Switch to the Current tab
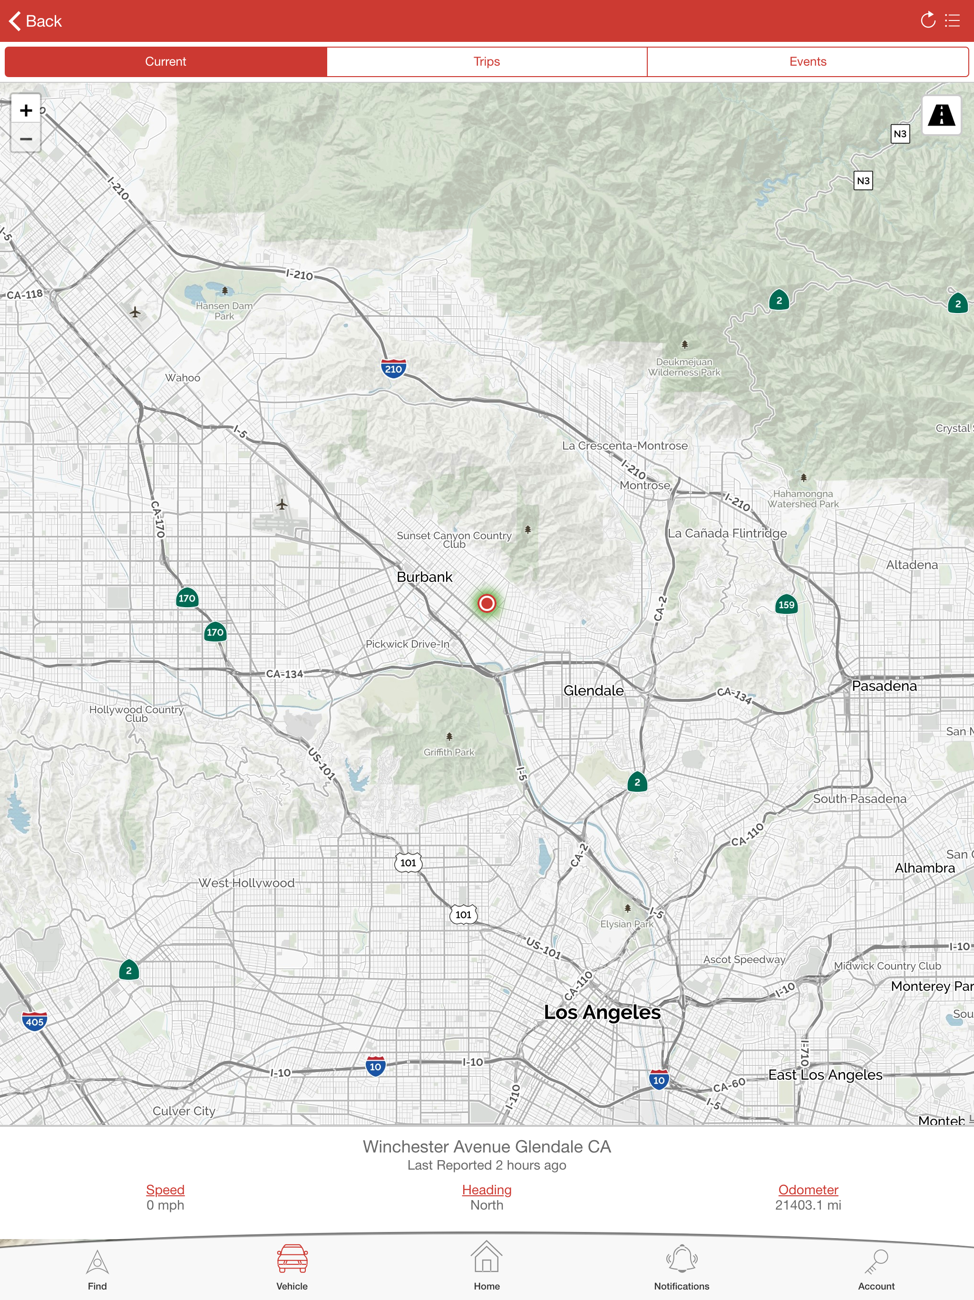The width and height of the screenshot is (974, 1300). (166, 62)
